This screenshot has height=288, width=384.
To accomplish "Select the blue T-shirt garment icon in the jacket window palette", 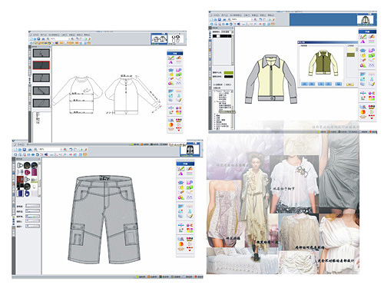I will tap(362, 51).
